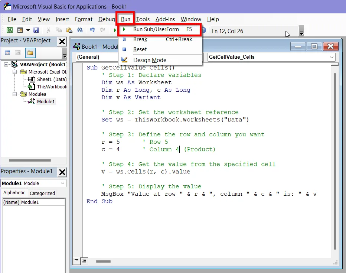This screenshot has height=273, width=346.
Task: Open the View menu
Action: (x=43, y=19)
